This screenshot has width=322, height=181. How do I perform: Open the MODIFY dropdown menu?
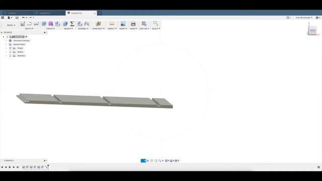coord(68,29)
